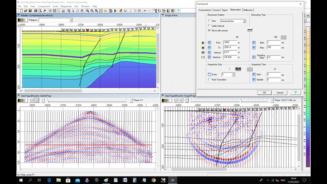The width and height of the screenshot is (327, 184).
Task: Switch to the Signal tab
Action: pyautogui.click(x=225, y=10)
